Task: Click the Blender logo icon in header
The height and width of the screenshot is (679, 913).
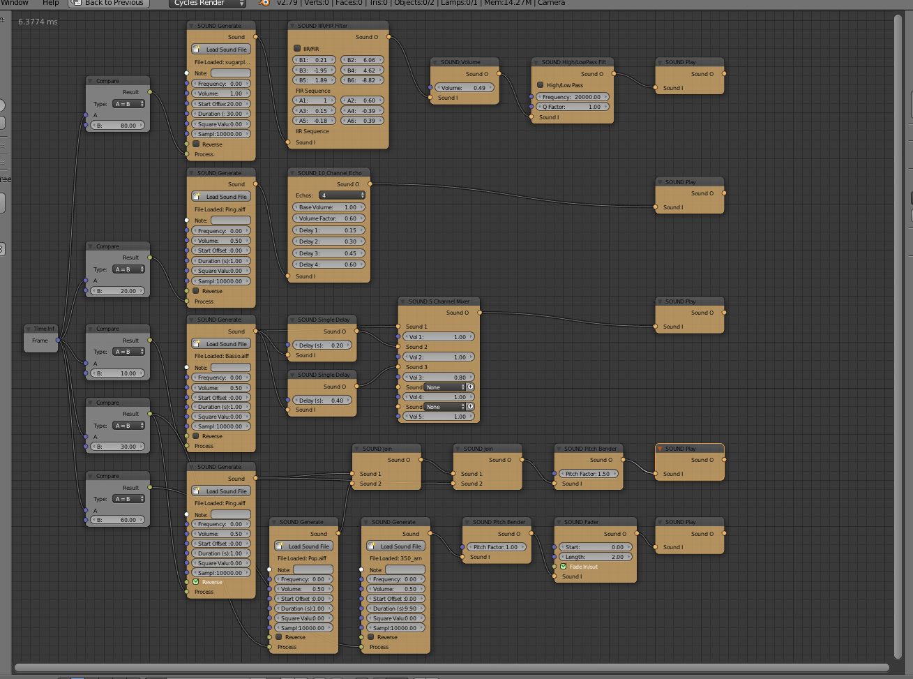Action: click(265, 3)
